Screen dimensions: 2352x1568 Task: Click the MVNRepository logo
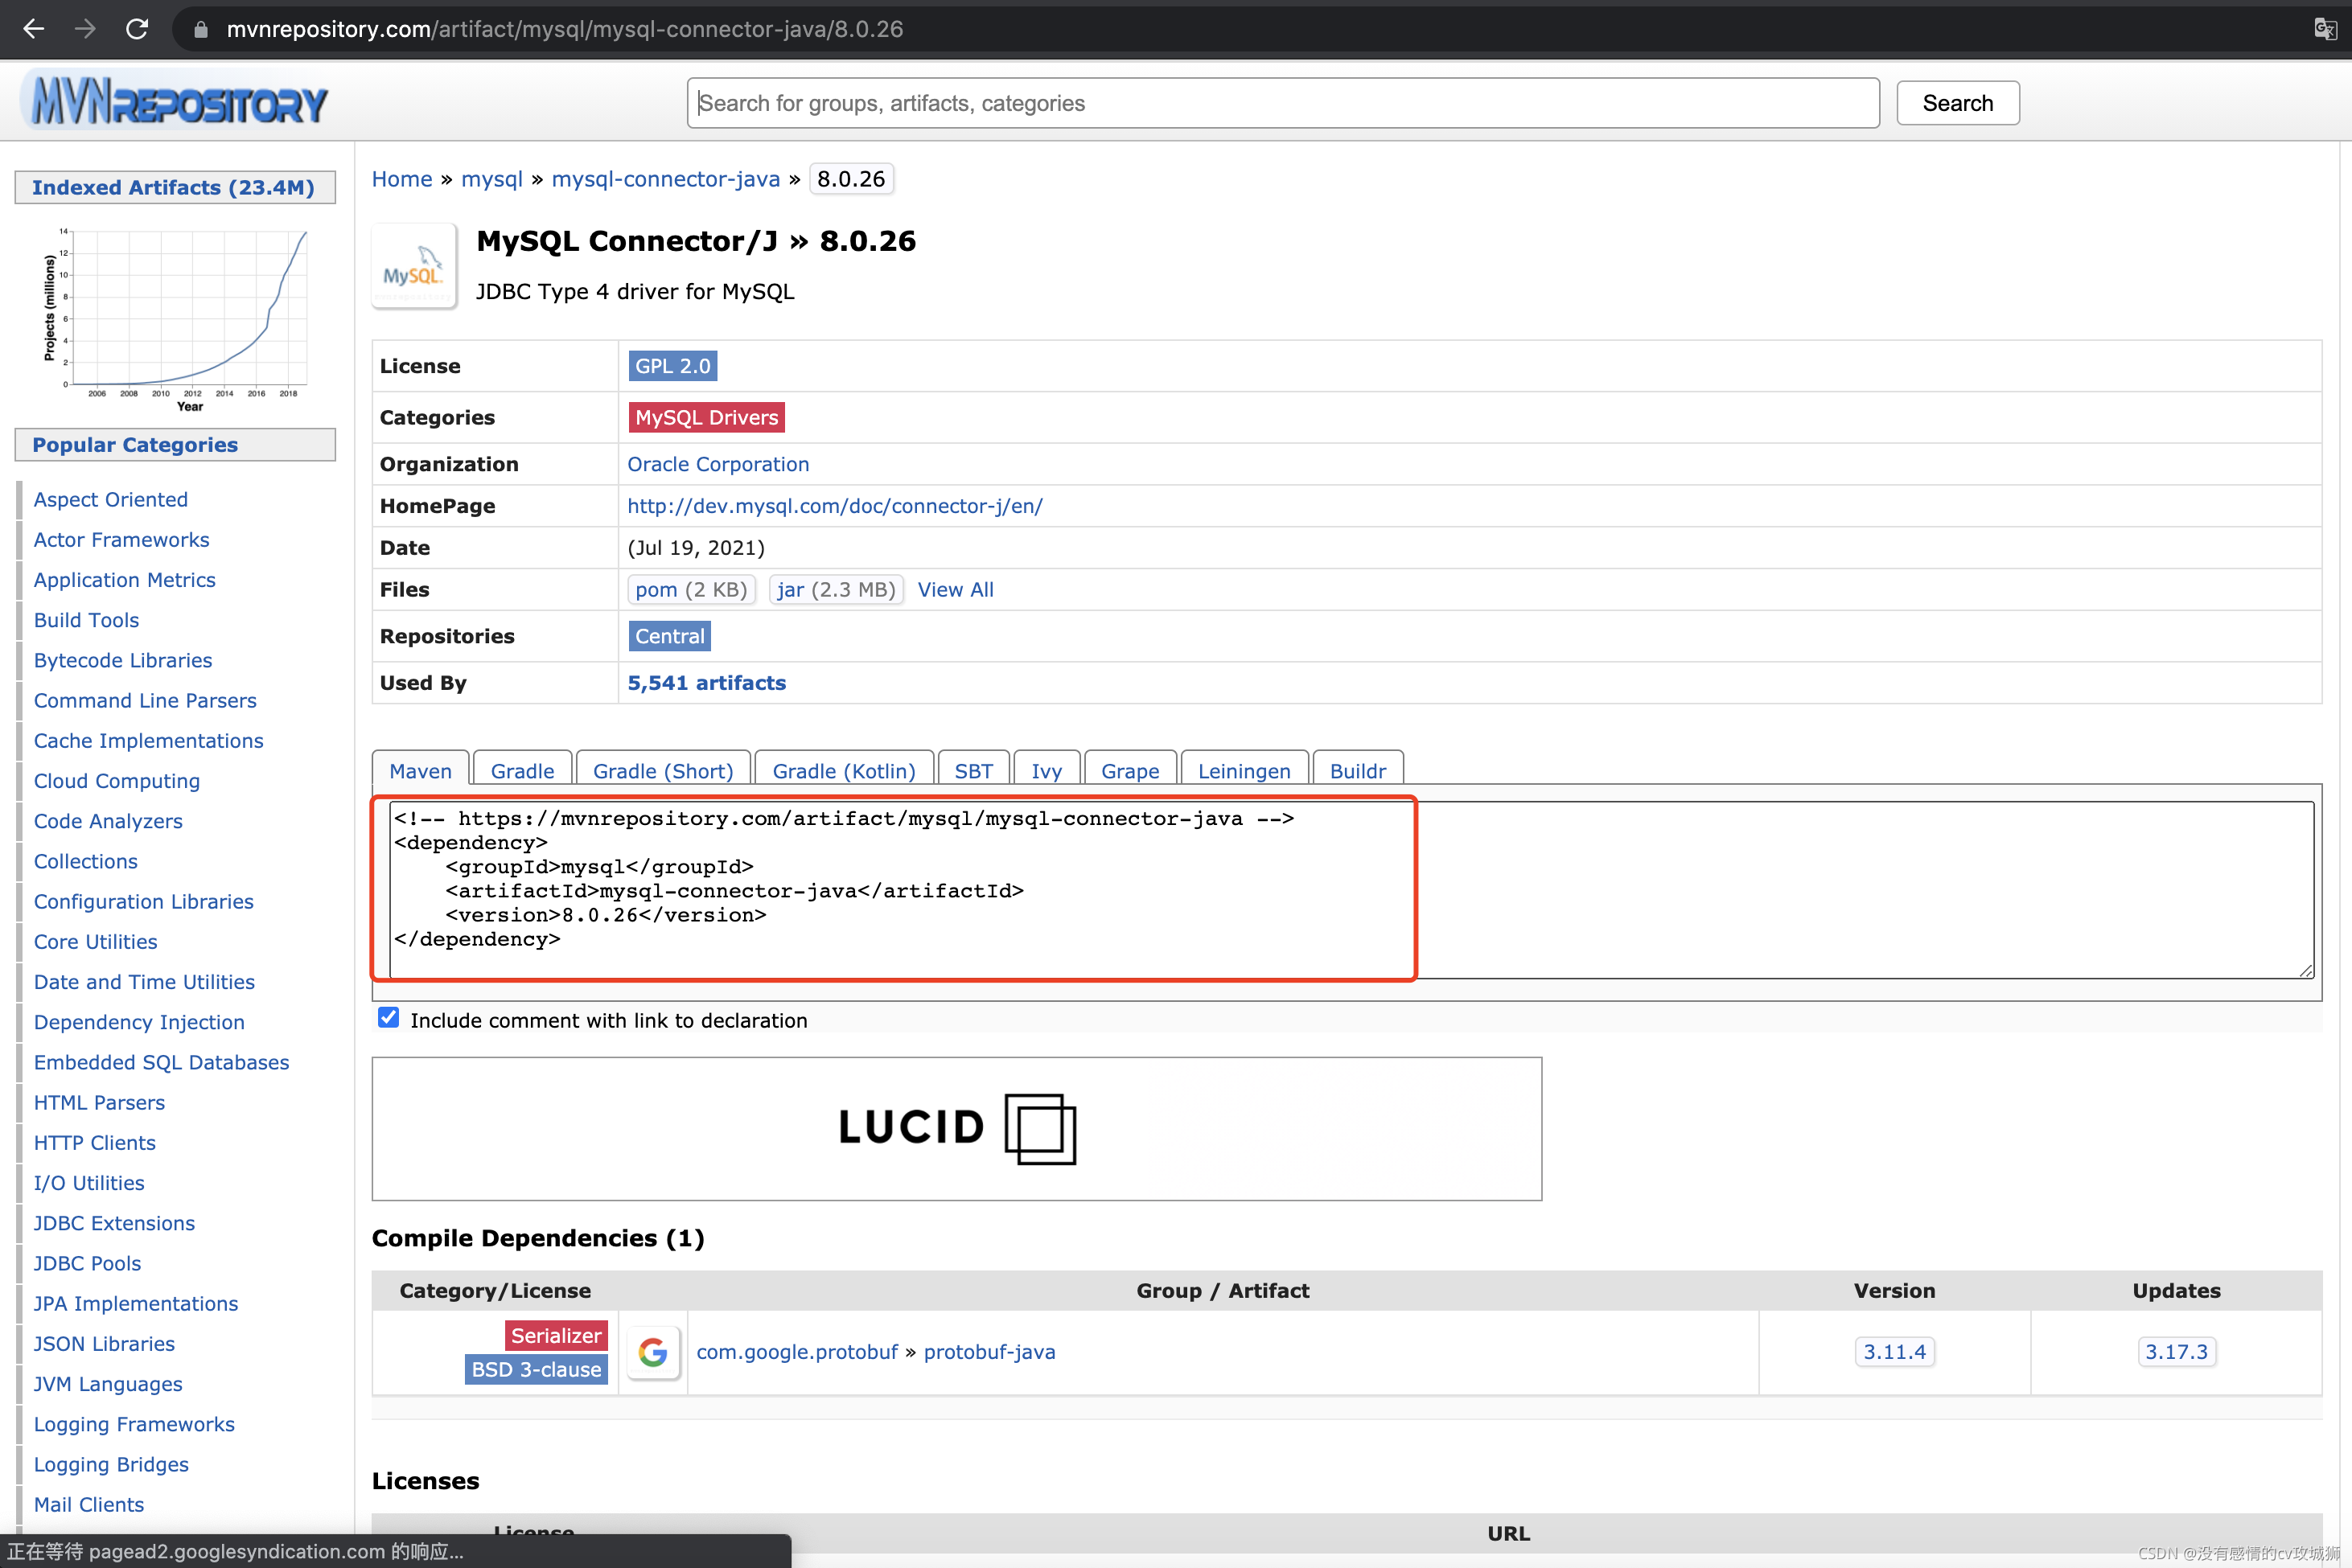(177, 101)
